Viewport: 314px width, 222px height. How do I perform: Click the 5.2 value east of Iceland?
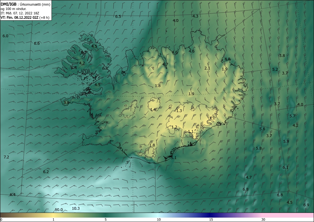pyautogui.click(x=275, y=70)
